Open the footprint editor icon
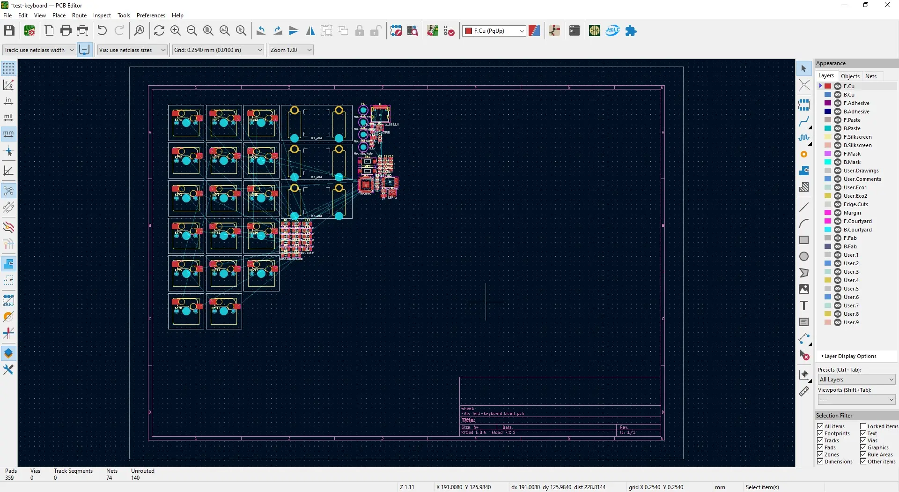The width and height of the screenshot is (899, 492). tap(396, 31)
